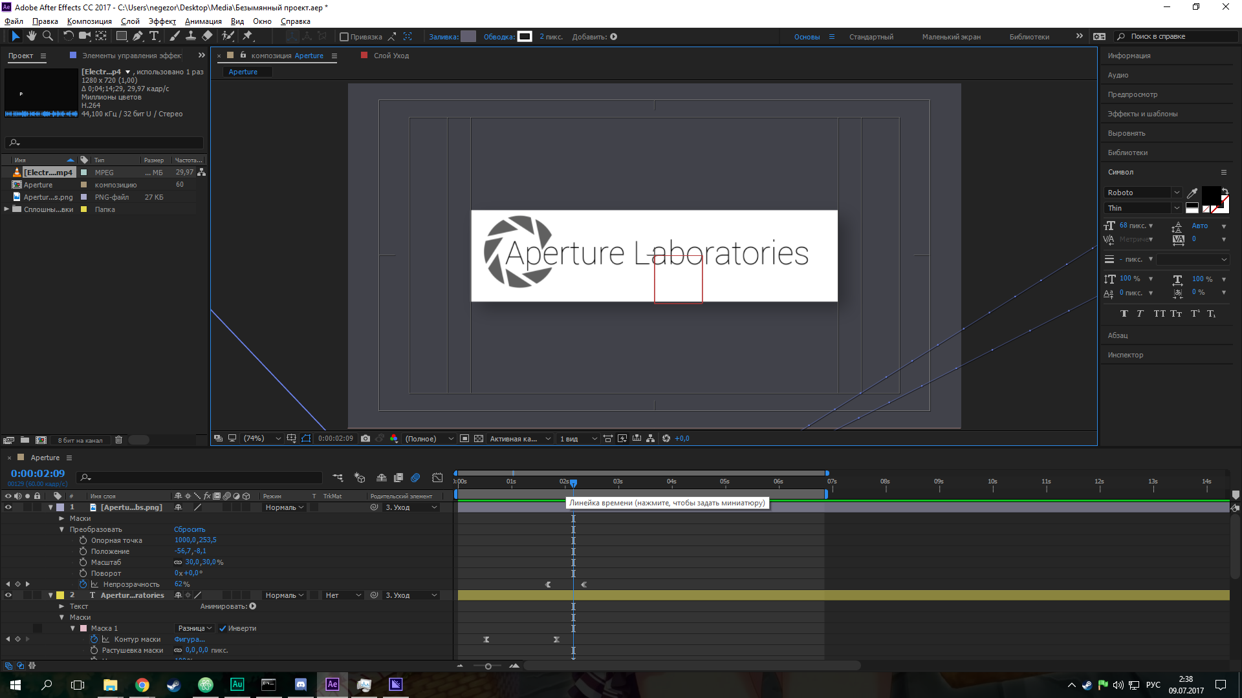Toggle the Graph Editor in timeline
Image resolution: width=1242 pixels, height=698 pixels.
click(x=438, y=478)
